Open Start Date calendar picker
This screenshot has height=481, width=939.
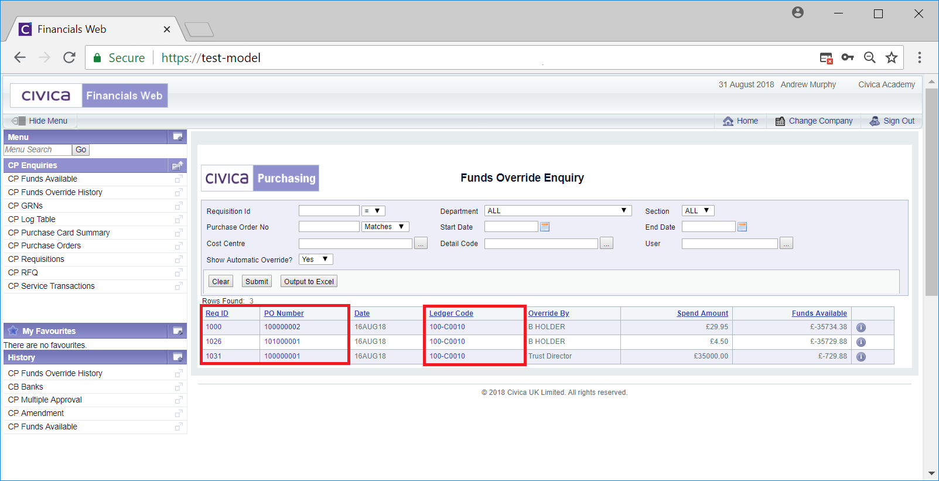click(545, 227)
